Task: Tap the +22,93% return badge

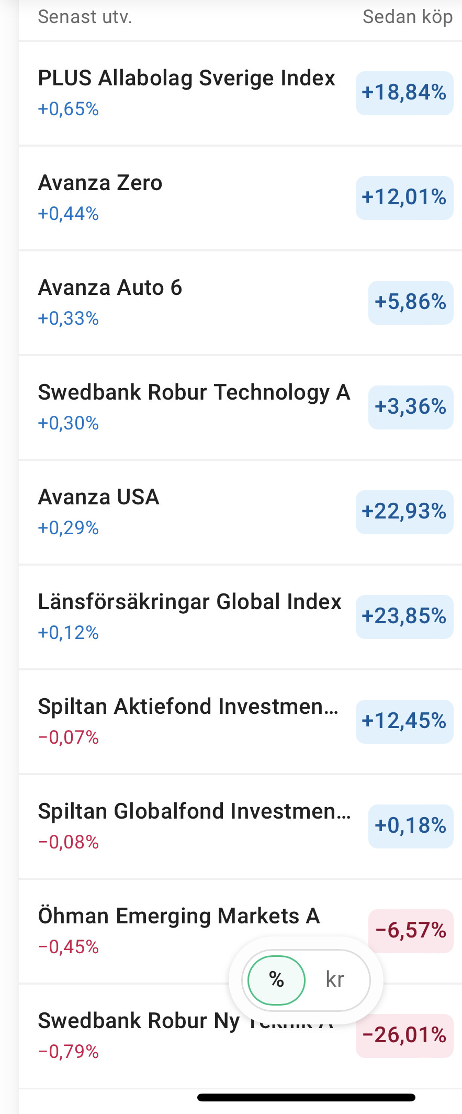Action: pyautogui.click(x=404, y=512)
